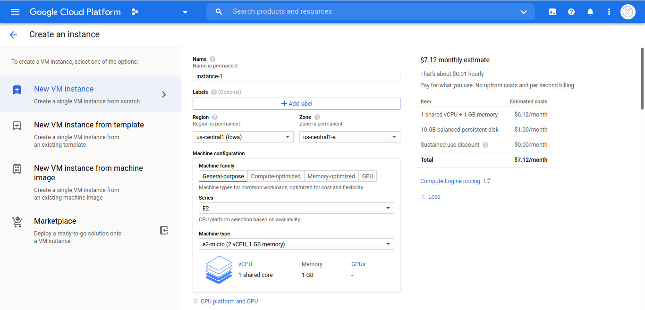Select the General-purpose machine family tab
This screenshot has height=310, width=645.
click(223, 176)
